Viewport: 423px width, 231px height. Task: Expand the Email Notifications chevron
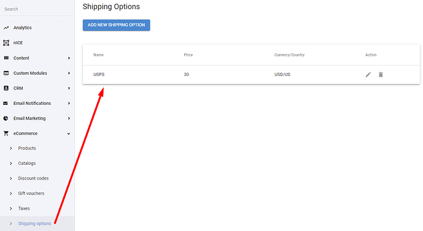coord(69,104)
